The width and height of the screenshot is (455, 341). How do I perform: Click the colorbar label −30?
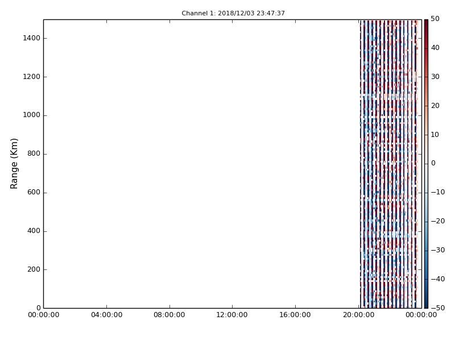(x=437, y=250)
